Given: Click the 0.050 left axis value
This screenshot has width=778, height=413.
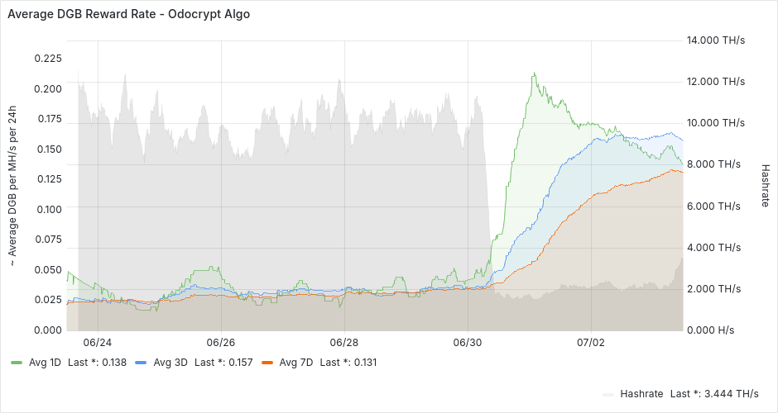Looking at the screenshot, I should [x=48, y=270].
